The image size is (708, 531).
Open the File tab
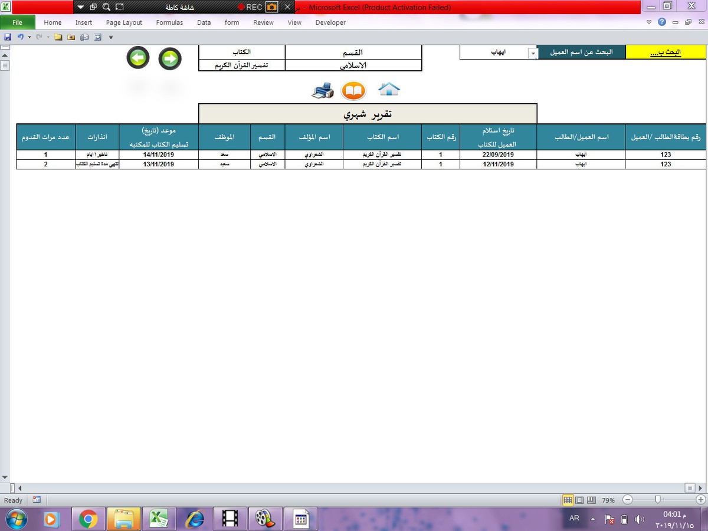18,22
